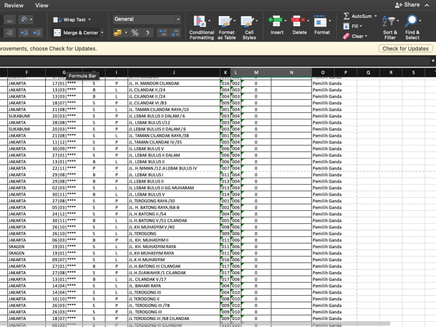Apply percent style format
The image size is (436, 327).
135,33
